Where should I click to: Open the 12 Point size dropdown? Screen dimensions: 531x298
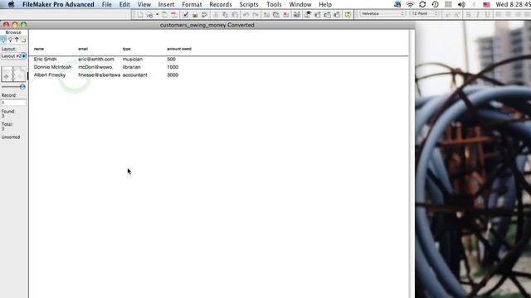tap(424, 13)
